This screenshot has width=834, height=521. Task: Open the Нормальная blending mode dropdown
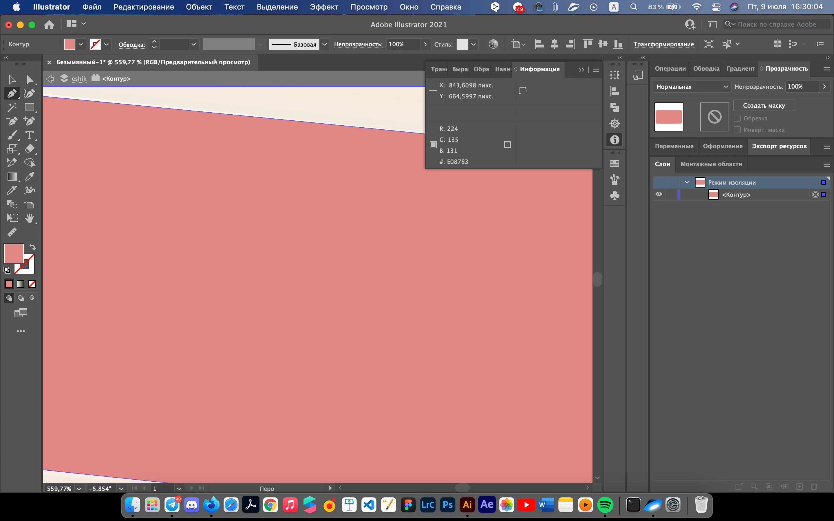click(691, 87)
